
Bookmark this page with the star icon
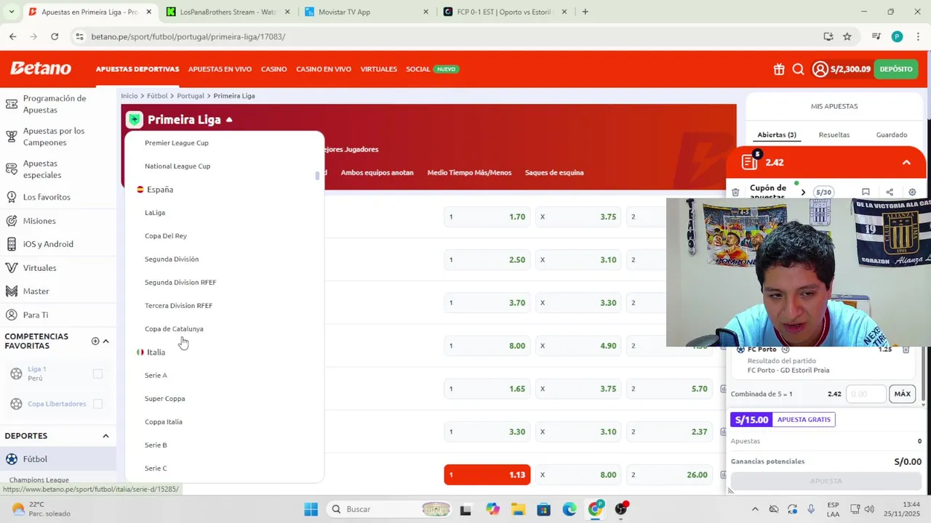coord(847,36)
